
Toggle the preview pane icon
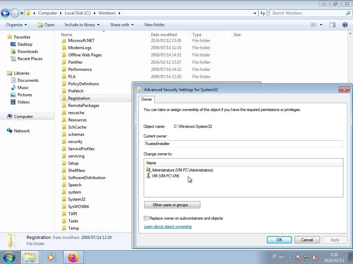[333, 25]
